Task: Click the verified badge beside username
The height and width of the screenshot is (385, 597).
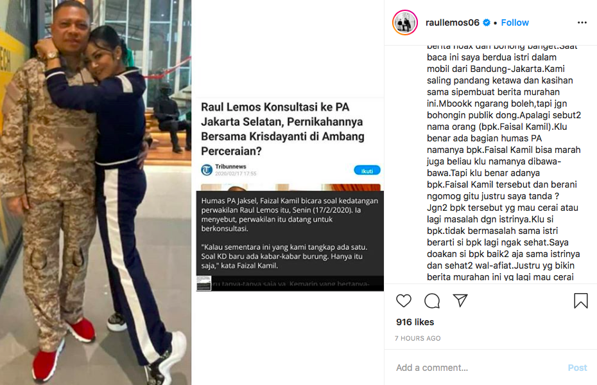Action: [x=487, y=22]
